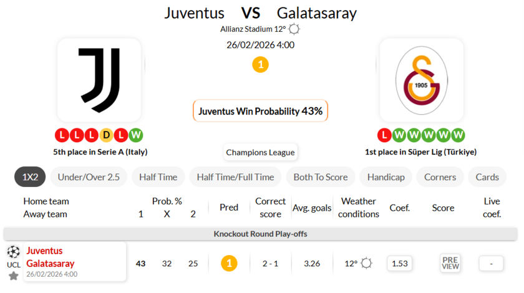The width and height of the screenshot is (524, 293).
Task: Click Juventus's green W form badge
Action: 137,135
